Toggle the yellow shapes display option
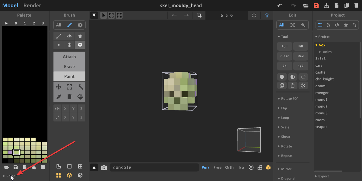The height and width of the screenshot is (181, 362). pos(59,175)
